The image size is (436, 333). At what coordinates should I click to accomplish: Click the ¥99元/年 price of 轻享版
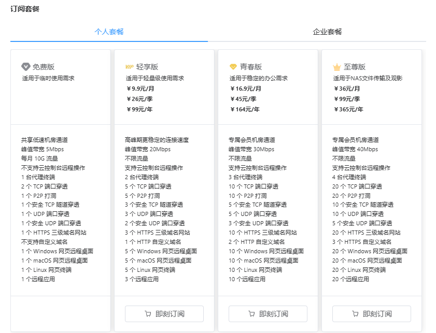[x=139, y=109]
